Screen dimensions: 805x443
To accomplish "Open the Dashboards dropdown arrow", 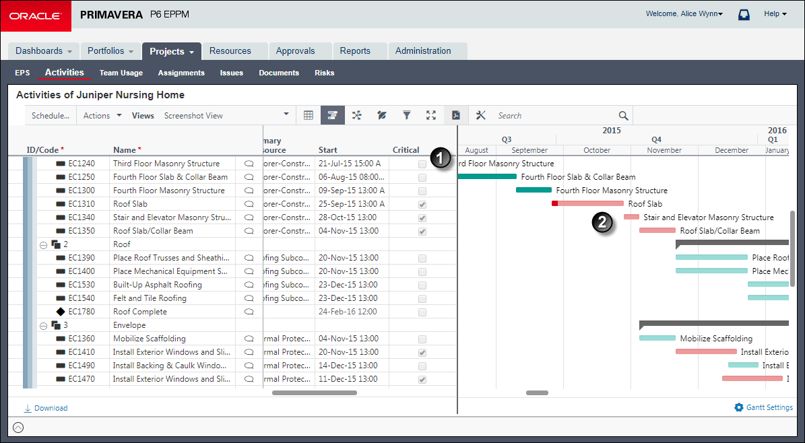I will coord(70,52).
